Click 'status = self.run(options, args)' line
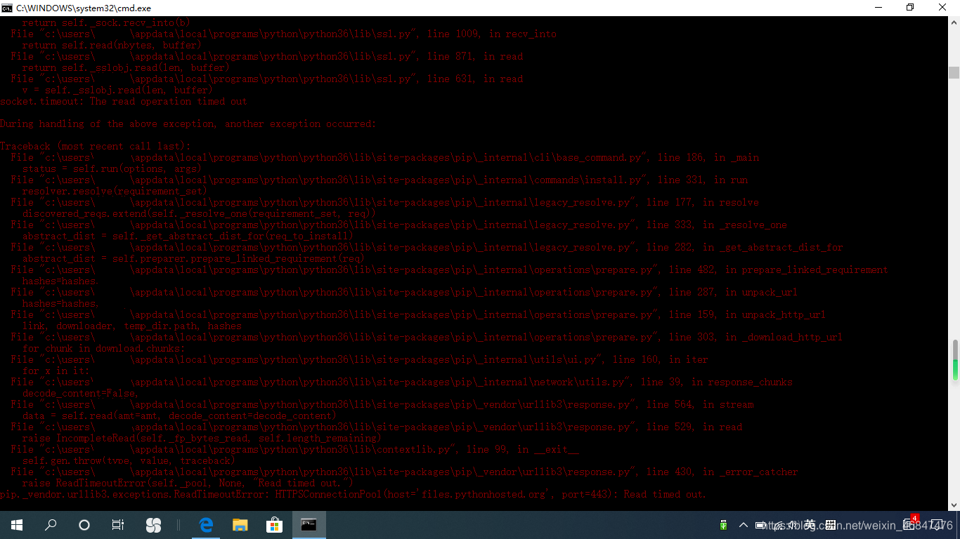The height and width of the screenshot is (539, 960). point(112,168)
